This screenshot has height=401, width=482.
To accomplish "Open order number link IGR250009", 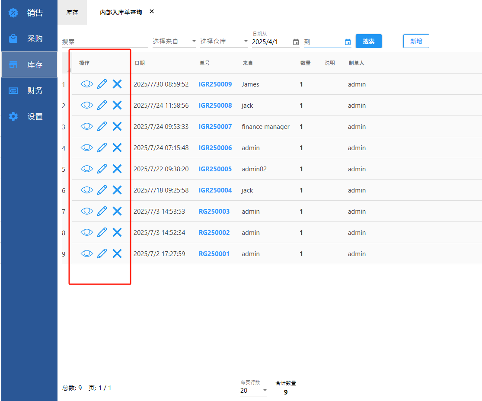I will 215,84.
